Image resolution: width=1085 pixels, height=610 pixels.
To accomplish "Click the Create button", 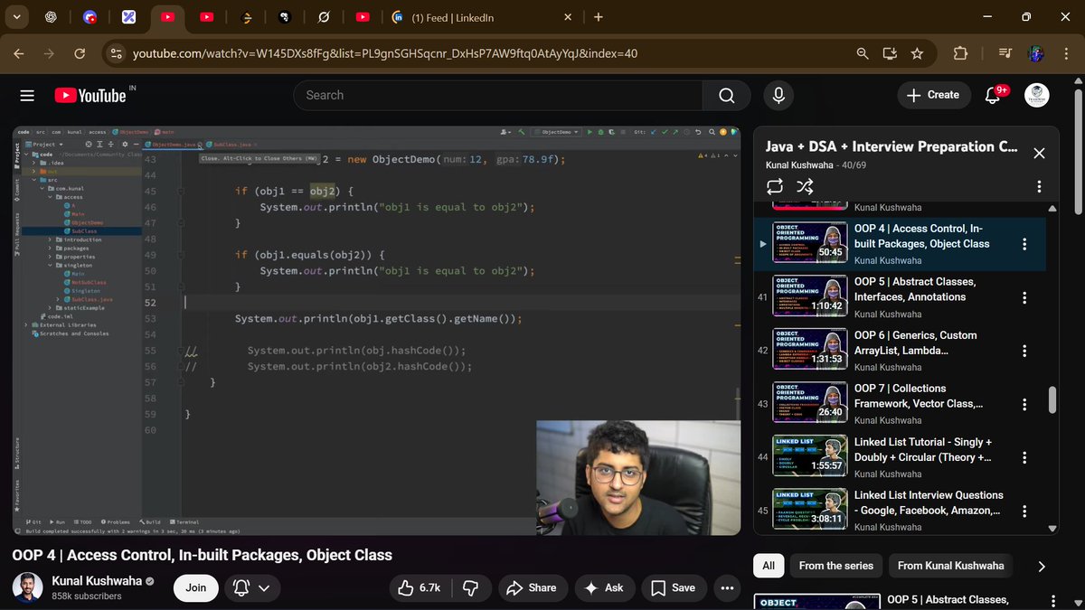I will [x=933, y=95].
